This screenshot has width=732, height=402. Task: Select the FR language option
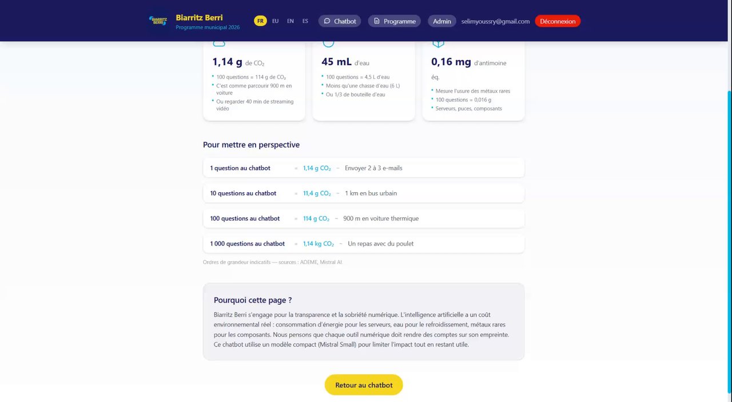click(260, 21)
